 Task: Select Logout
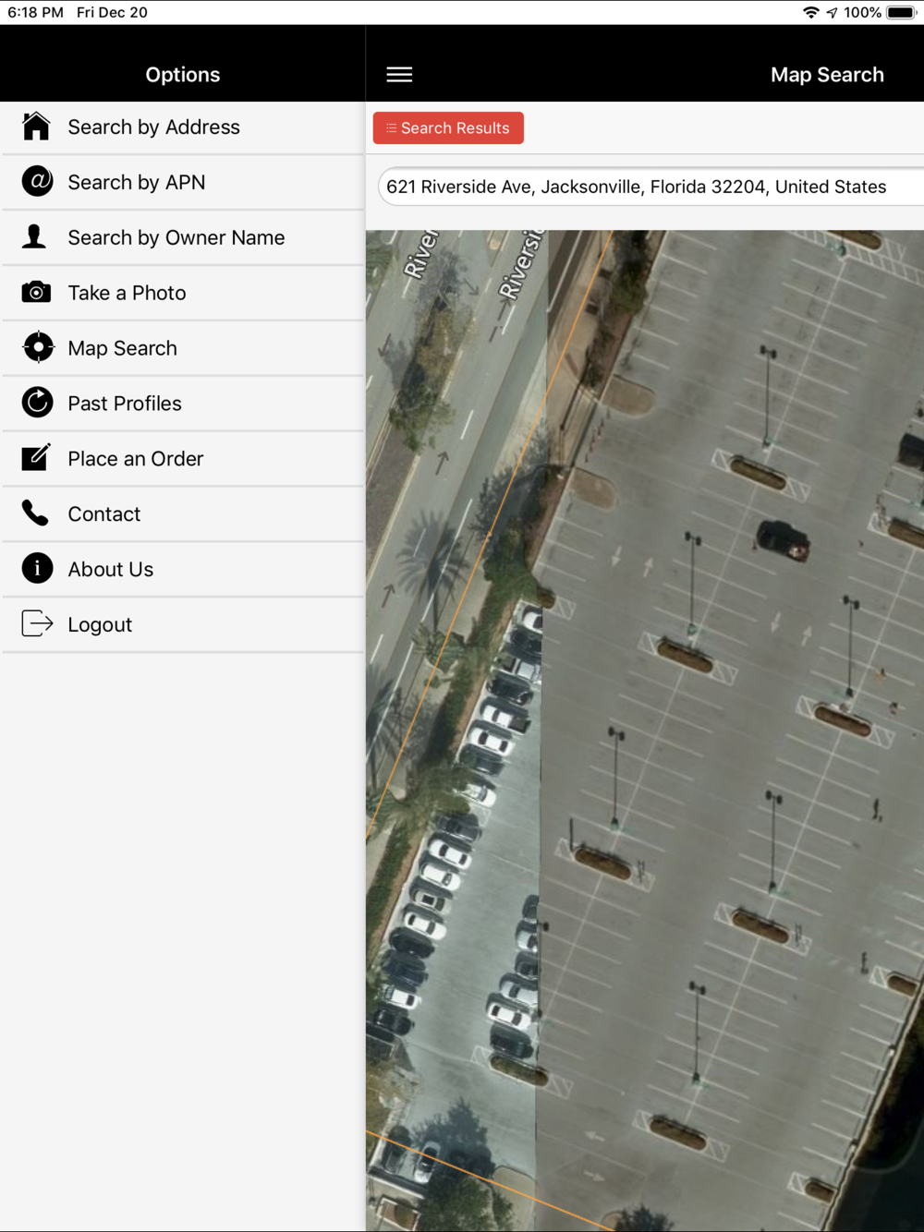click(x=183, y=626)
